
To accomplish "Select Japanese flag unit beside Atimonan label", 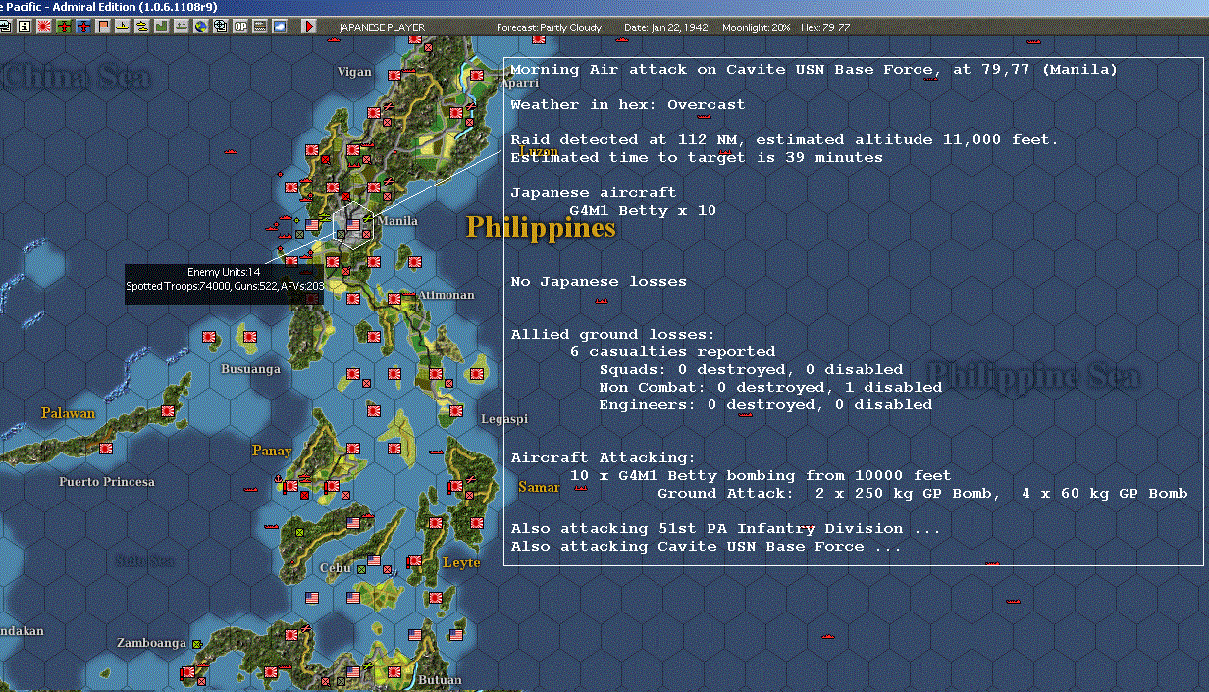I will point(394,298).
